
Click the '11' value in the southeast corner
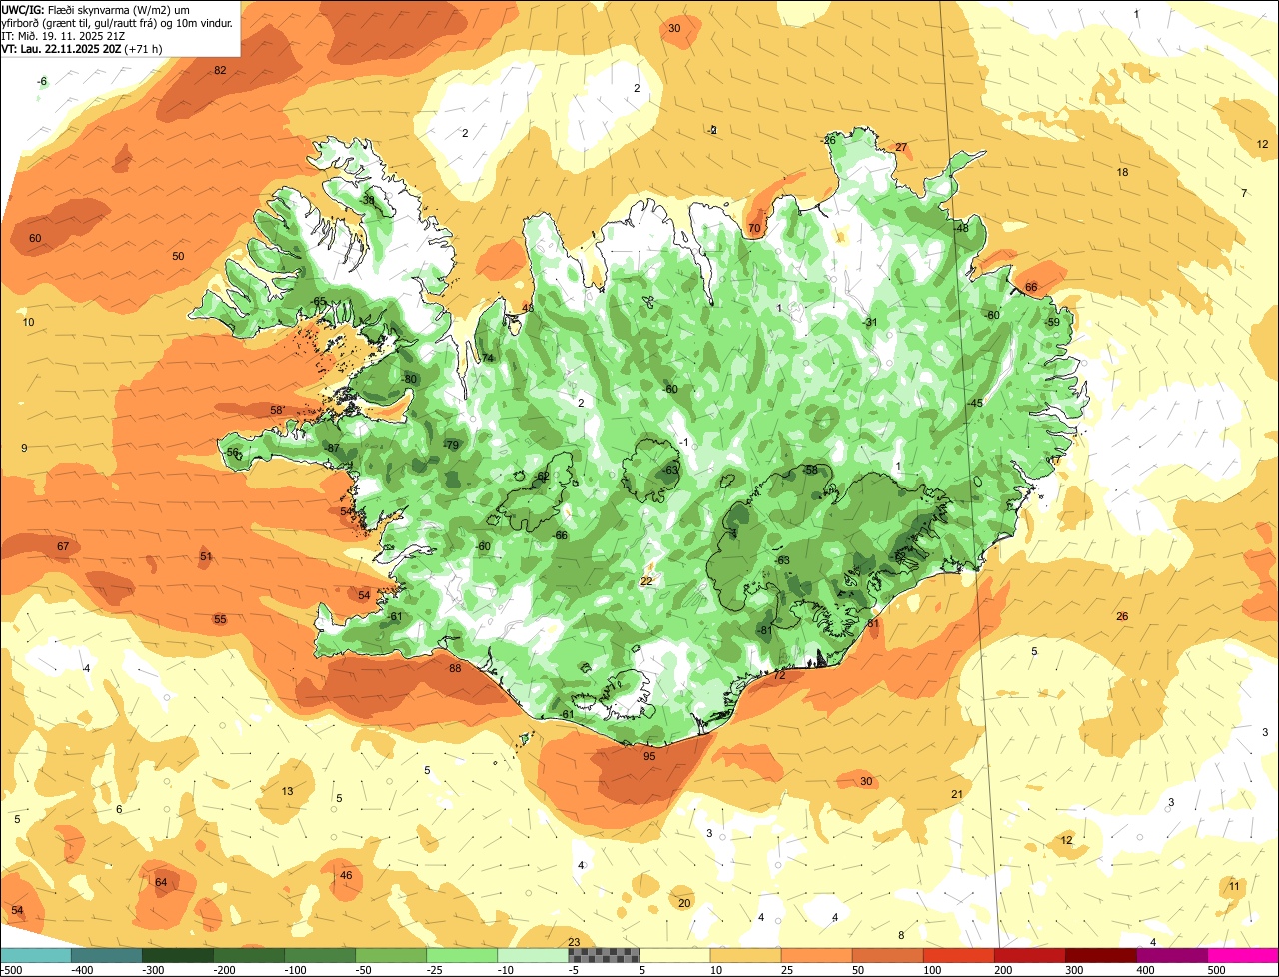[x=1234, y=886]
